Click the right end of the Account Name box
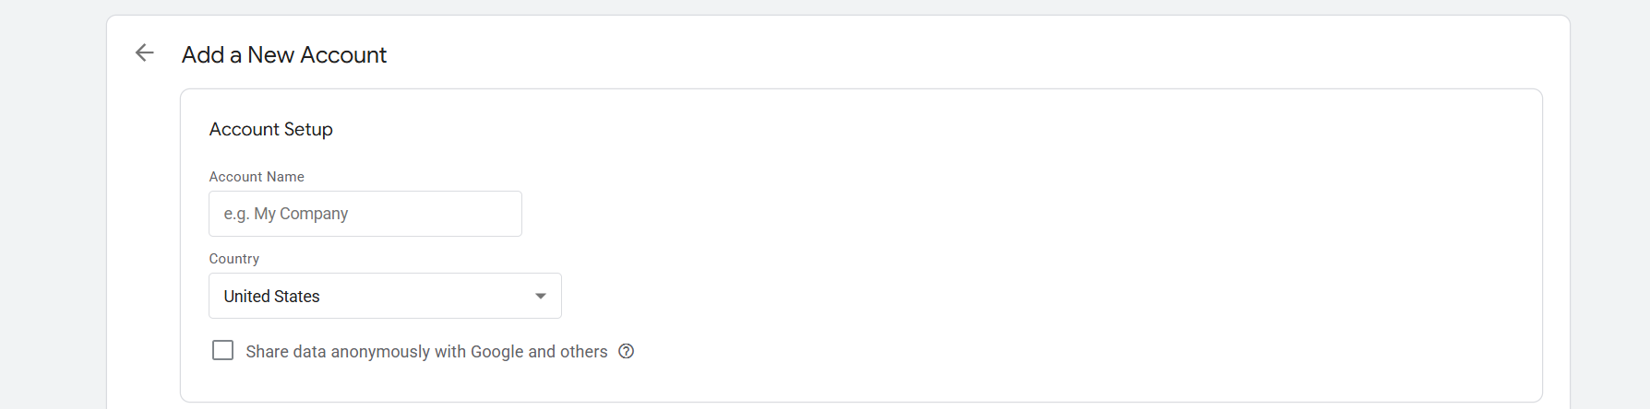The image size is (1650, 409). (x=506, y=214)
